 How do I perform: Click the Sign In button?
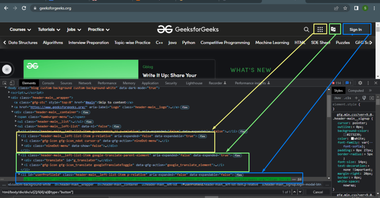(x=356, y=30)
